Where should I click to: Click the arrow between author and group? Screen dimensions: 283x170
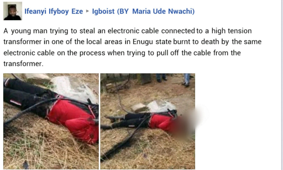tap(88, 11)
